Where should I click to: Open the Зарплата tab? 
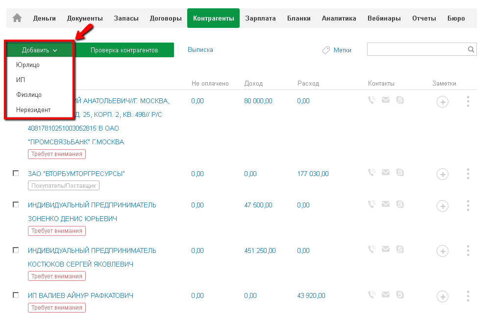click(260, 18)
